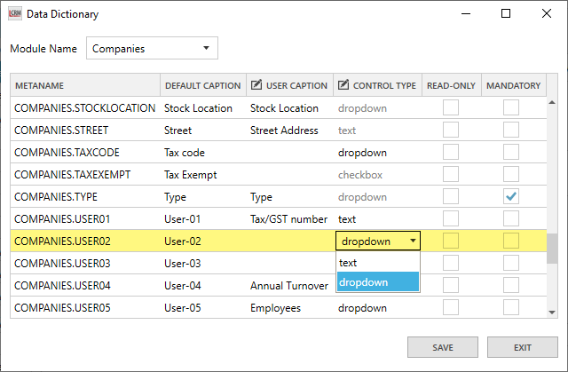Select the "Street Address" user caption cell

tap(289, 130)
